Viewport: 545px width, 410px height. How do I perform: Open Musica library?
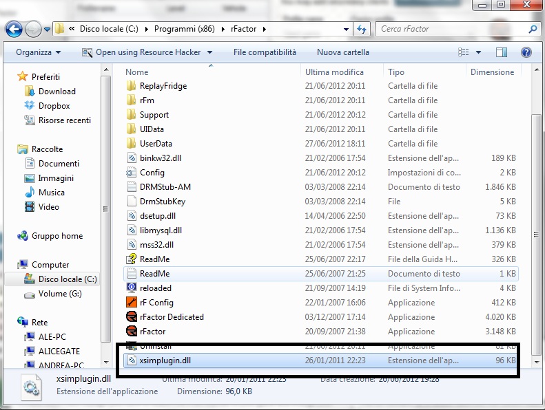[52, 193]
